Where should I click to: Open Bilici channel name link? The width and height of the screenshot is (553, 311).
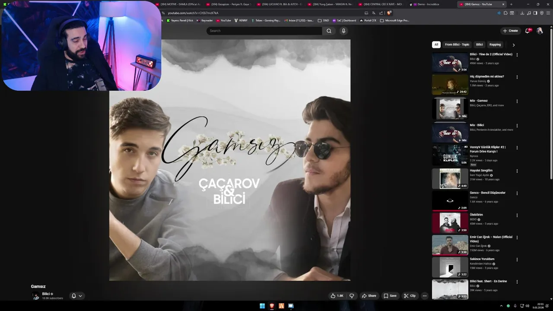[x=46, y=294]
